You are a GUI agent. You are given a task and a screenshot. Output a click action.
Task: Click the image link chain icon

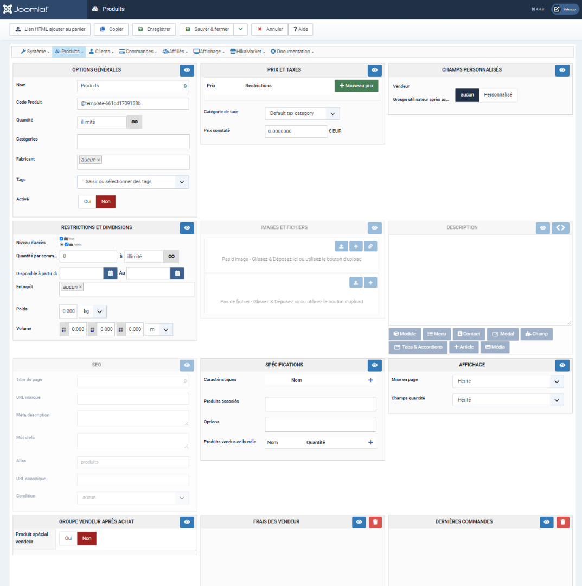point(370,246)
